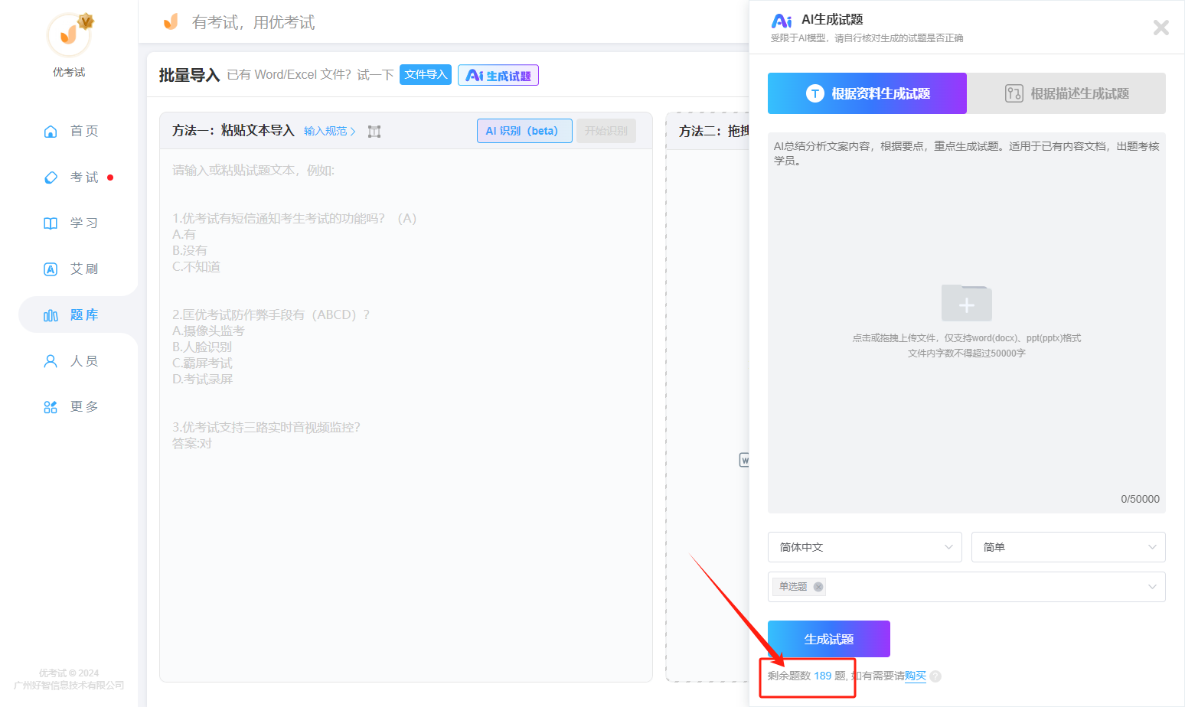
Task: Click the open book study icon
Action: point(51,223)
